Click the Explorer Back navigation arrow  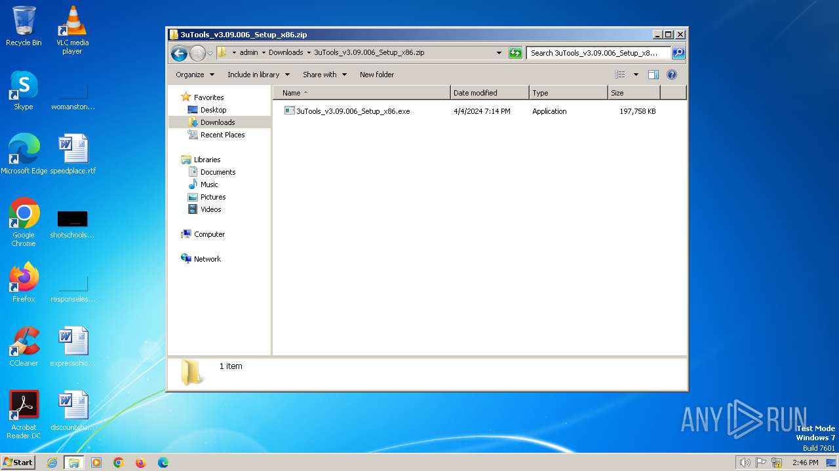click(179, 53)
